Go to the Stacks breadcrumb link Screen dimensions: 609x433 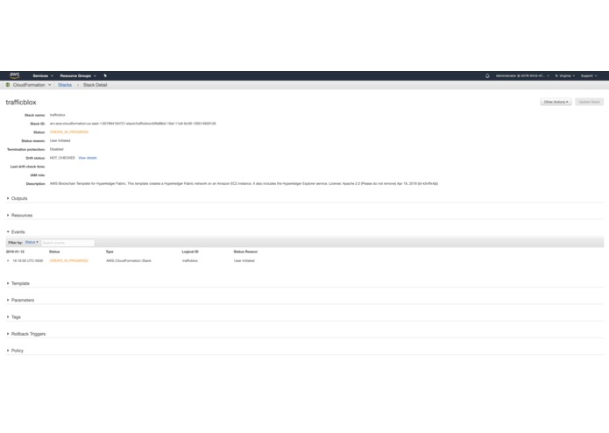tap(65, 85)
